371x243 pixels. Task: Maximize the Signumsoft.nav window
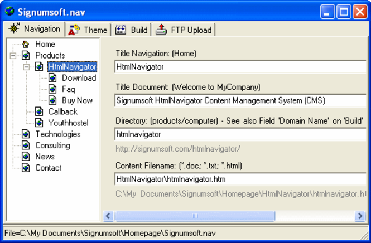344,11
